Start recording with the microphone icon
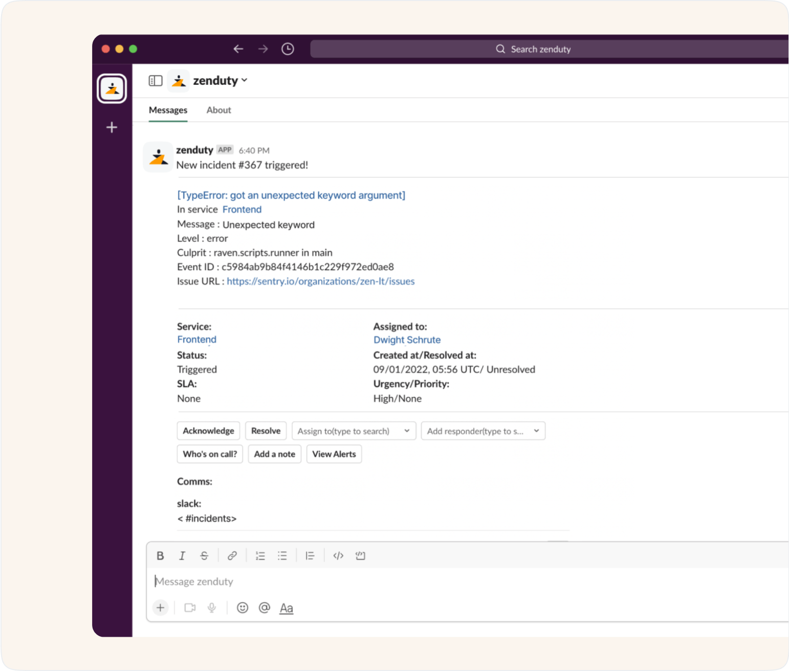Viewport: 789px width, 671px height. pos(212,608)
